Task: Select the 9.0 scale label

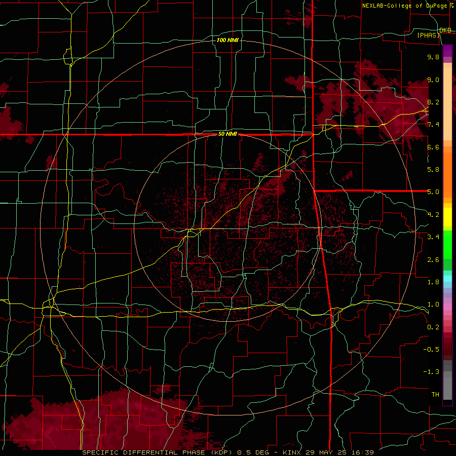Action: tap(433, 80)
